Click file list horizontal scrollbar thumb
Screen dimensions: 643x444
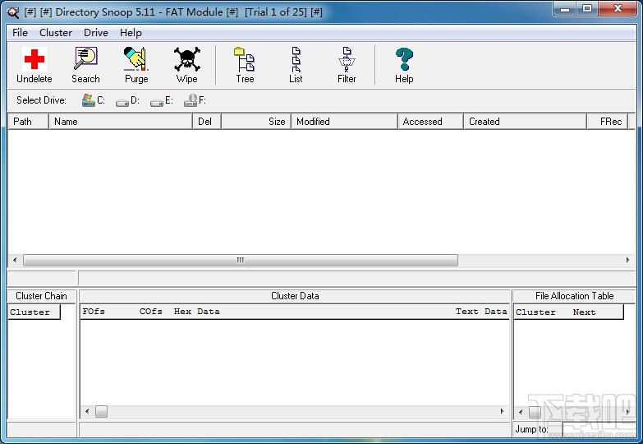tap(241, 260)
